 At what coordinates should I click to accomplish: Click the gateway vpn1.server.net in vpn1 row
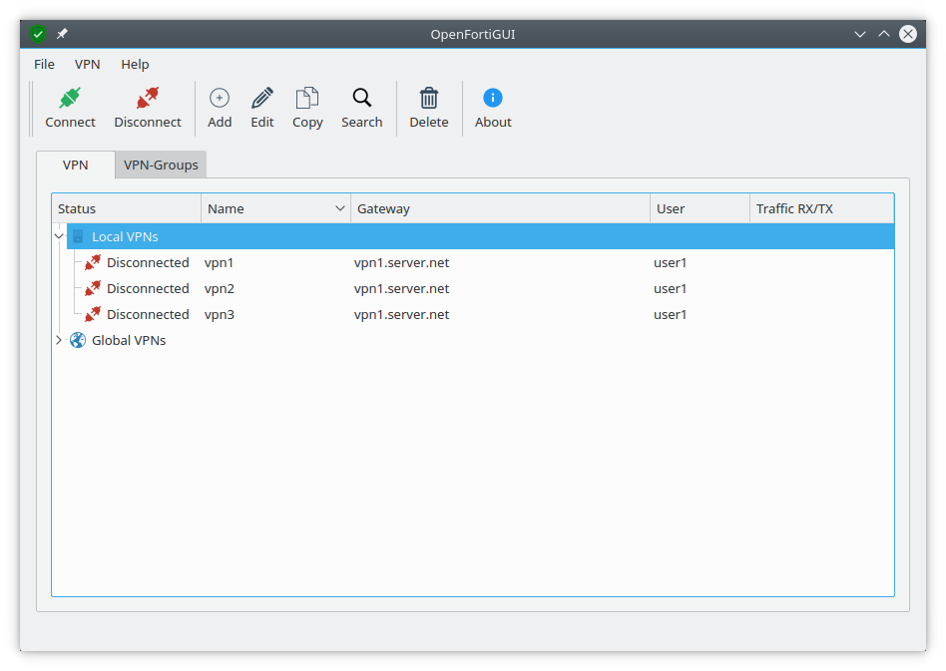(x=402, y=263)
